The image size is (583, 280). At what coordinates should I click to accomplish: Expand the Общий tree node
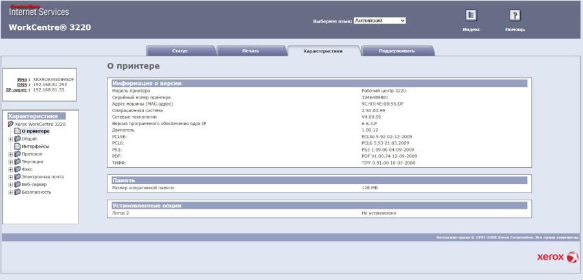click(11, 139)
